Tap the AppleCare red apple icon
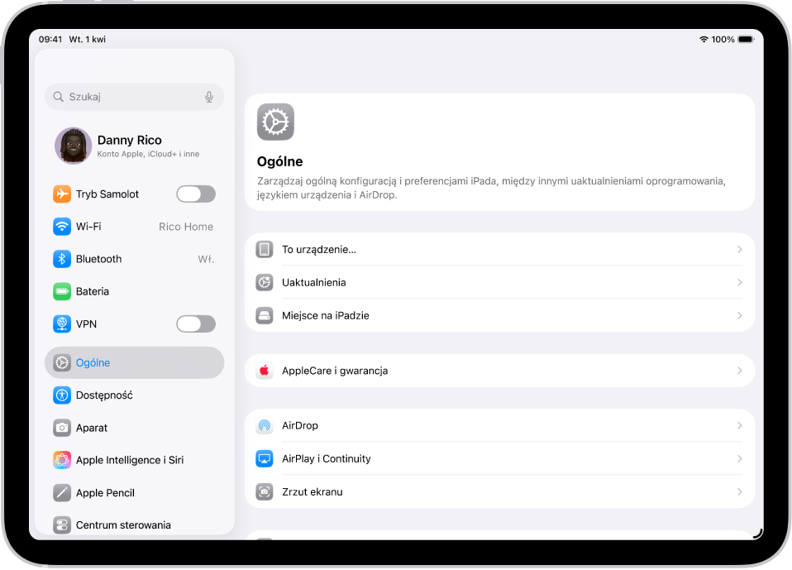The height and width of the screenshot is (570, 792). coord(265,371)
